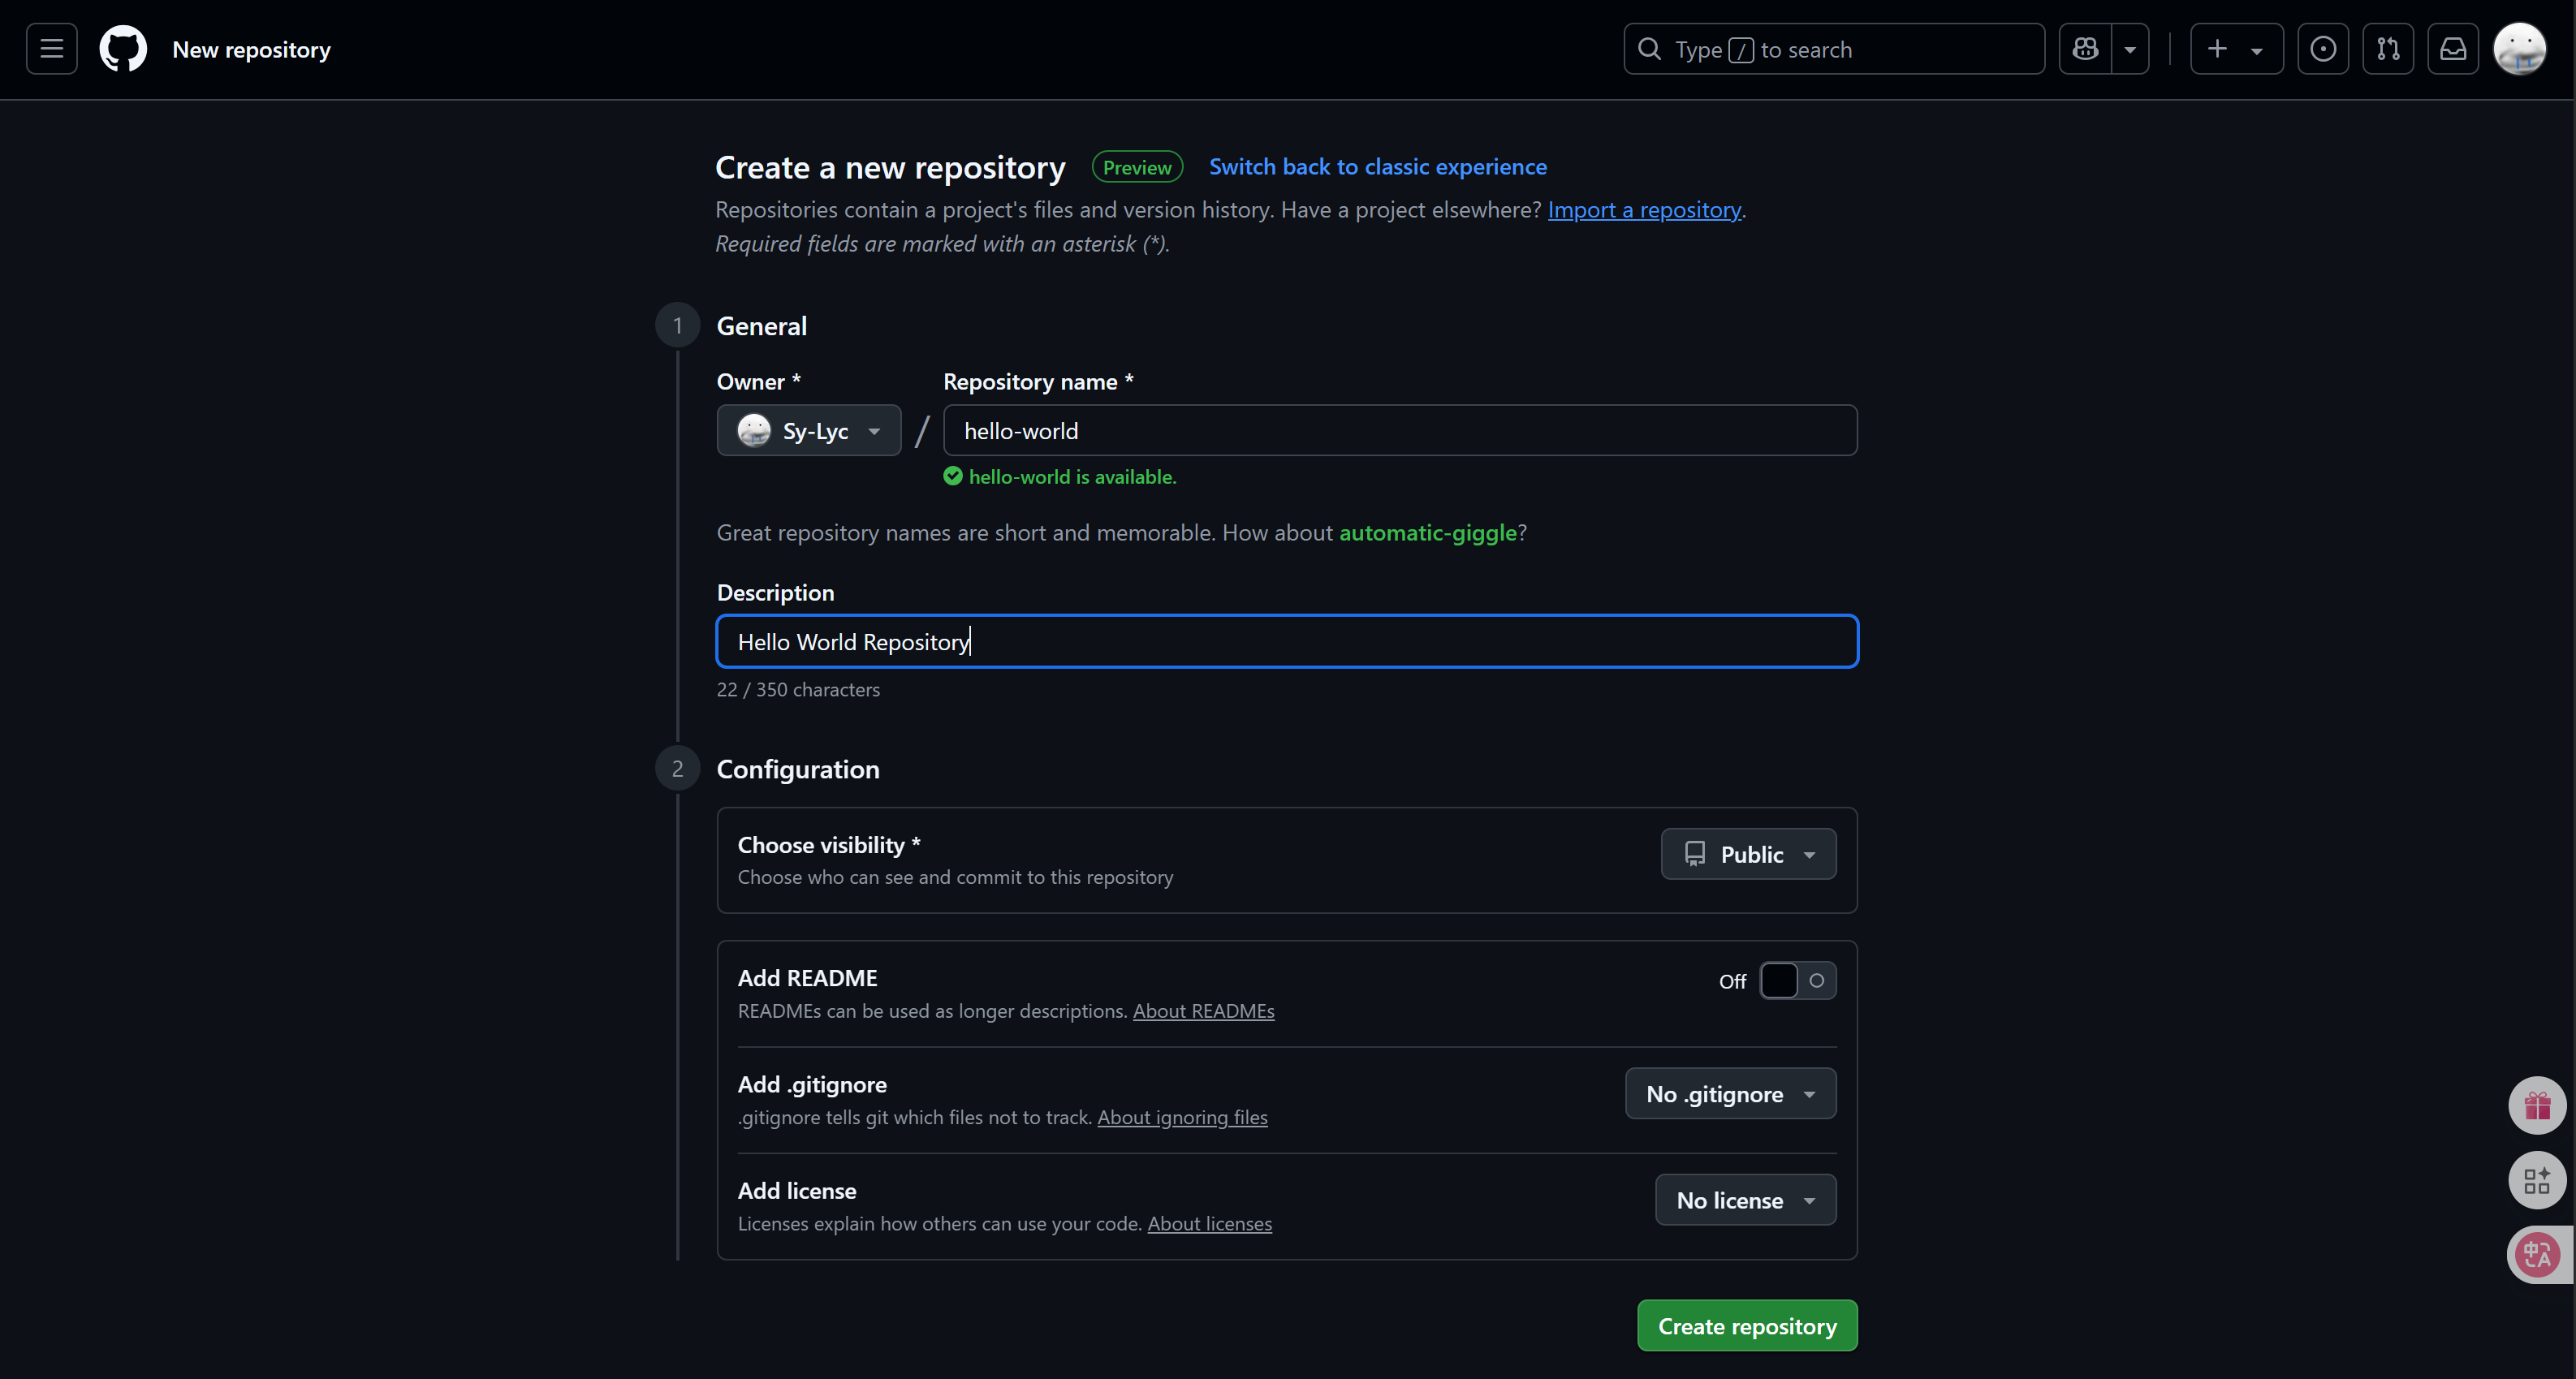Viewport: 2576px width, 1379px height.
Task: Click the 22 / 350 characters counter
Action: click(798, 690)
